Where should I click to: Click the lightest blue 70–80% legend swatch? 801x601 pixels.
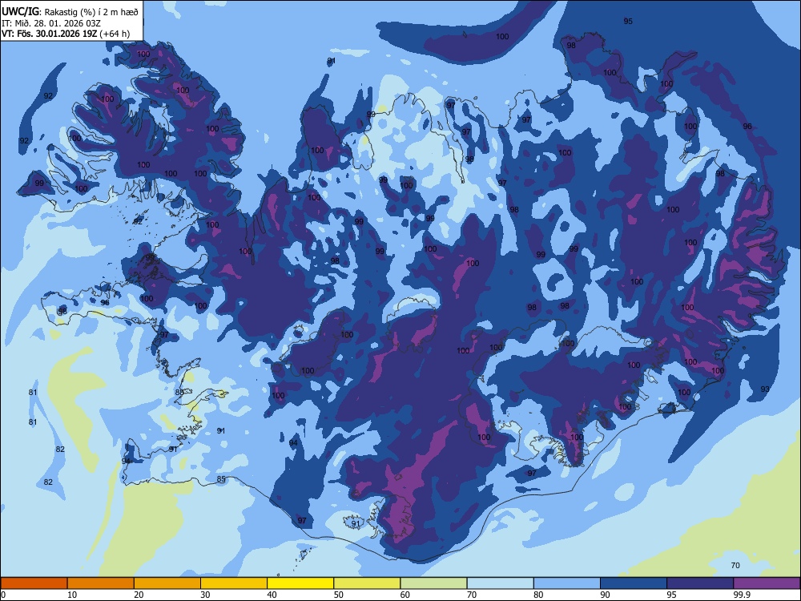[500, 583]
